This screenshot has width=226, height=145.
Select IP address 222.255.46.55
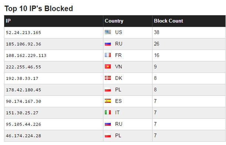click(24, 67)
